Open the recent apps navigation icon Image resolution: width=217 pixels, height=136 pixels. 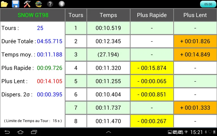34,132
